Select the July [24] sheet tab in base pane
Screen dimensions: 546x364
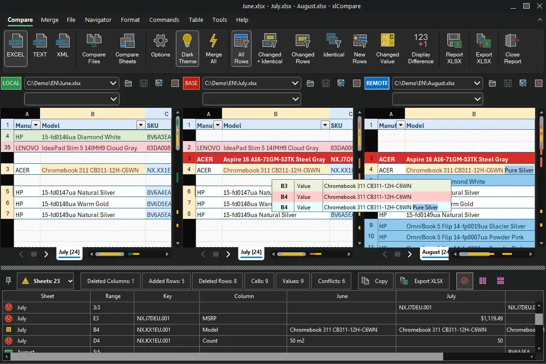[x=251, y=252]
